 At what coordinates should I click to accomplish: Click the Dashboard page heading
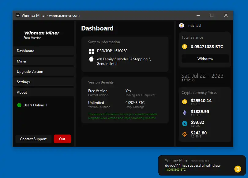tap(97, 28)
